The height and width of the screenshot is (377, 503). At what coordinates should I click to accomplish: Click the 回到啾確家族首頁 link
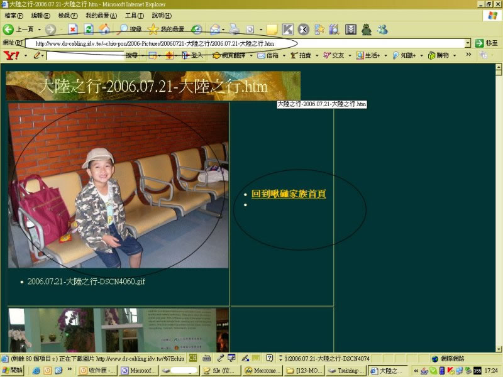288,194
